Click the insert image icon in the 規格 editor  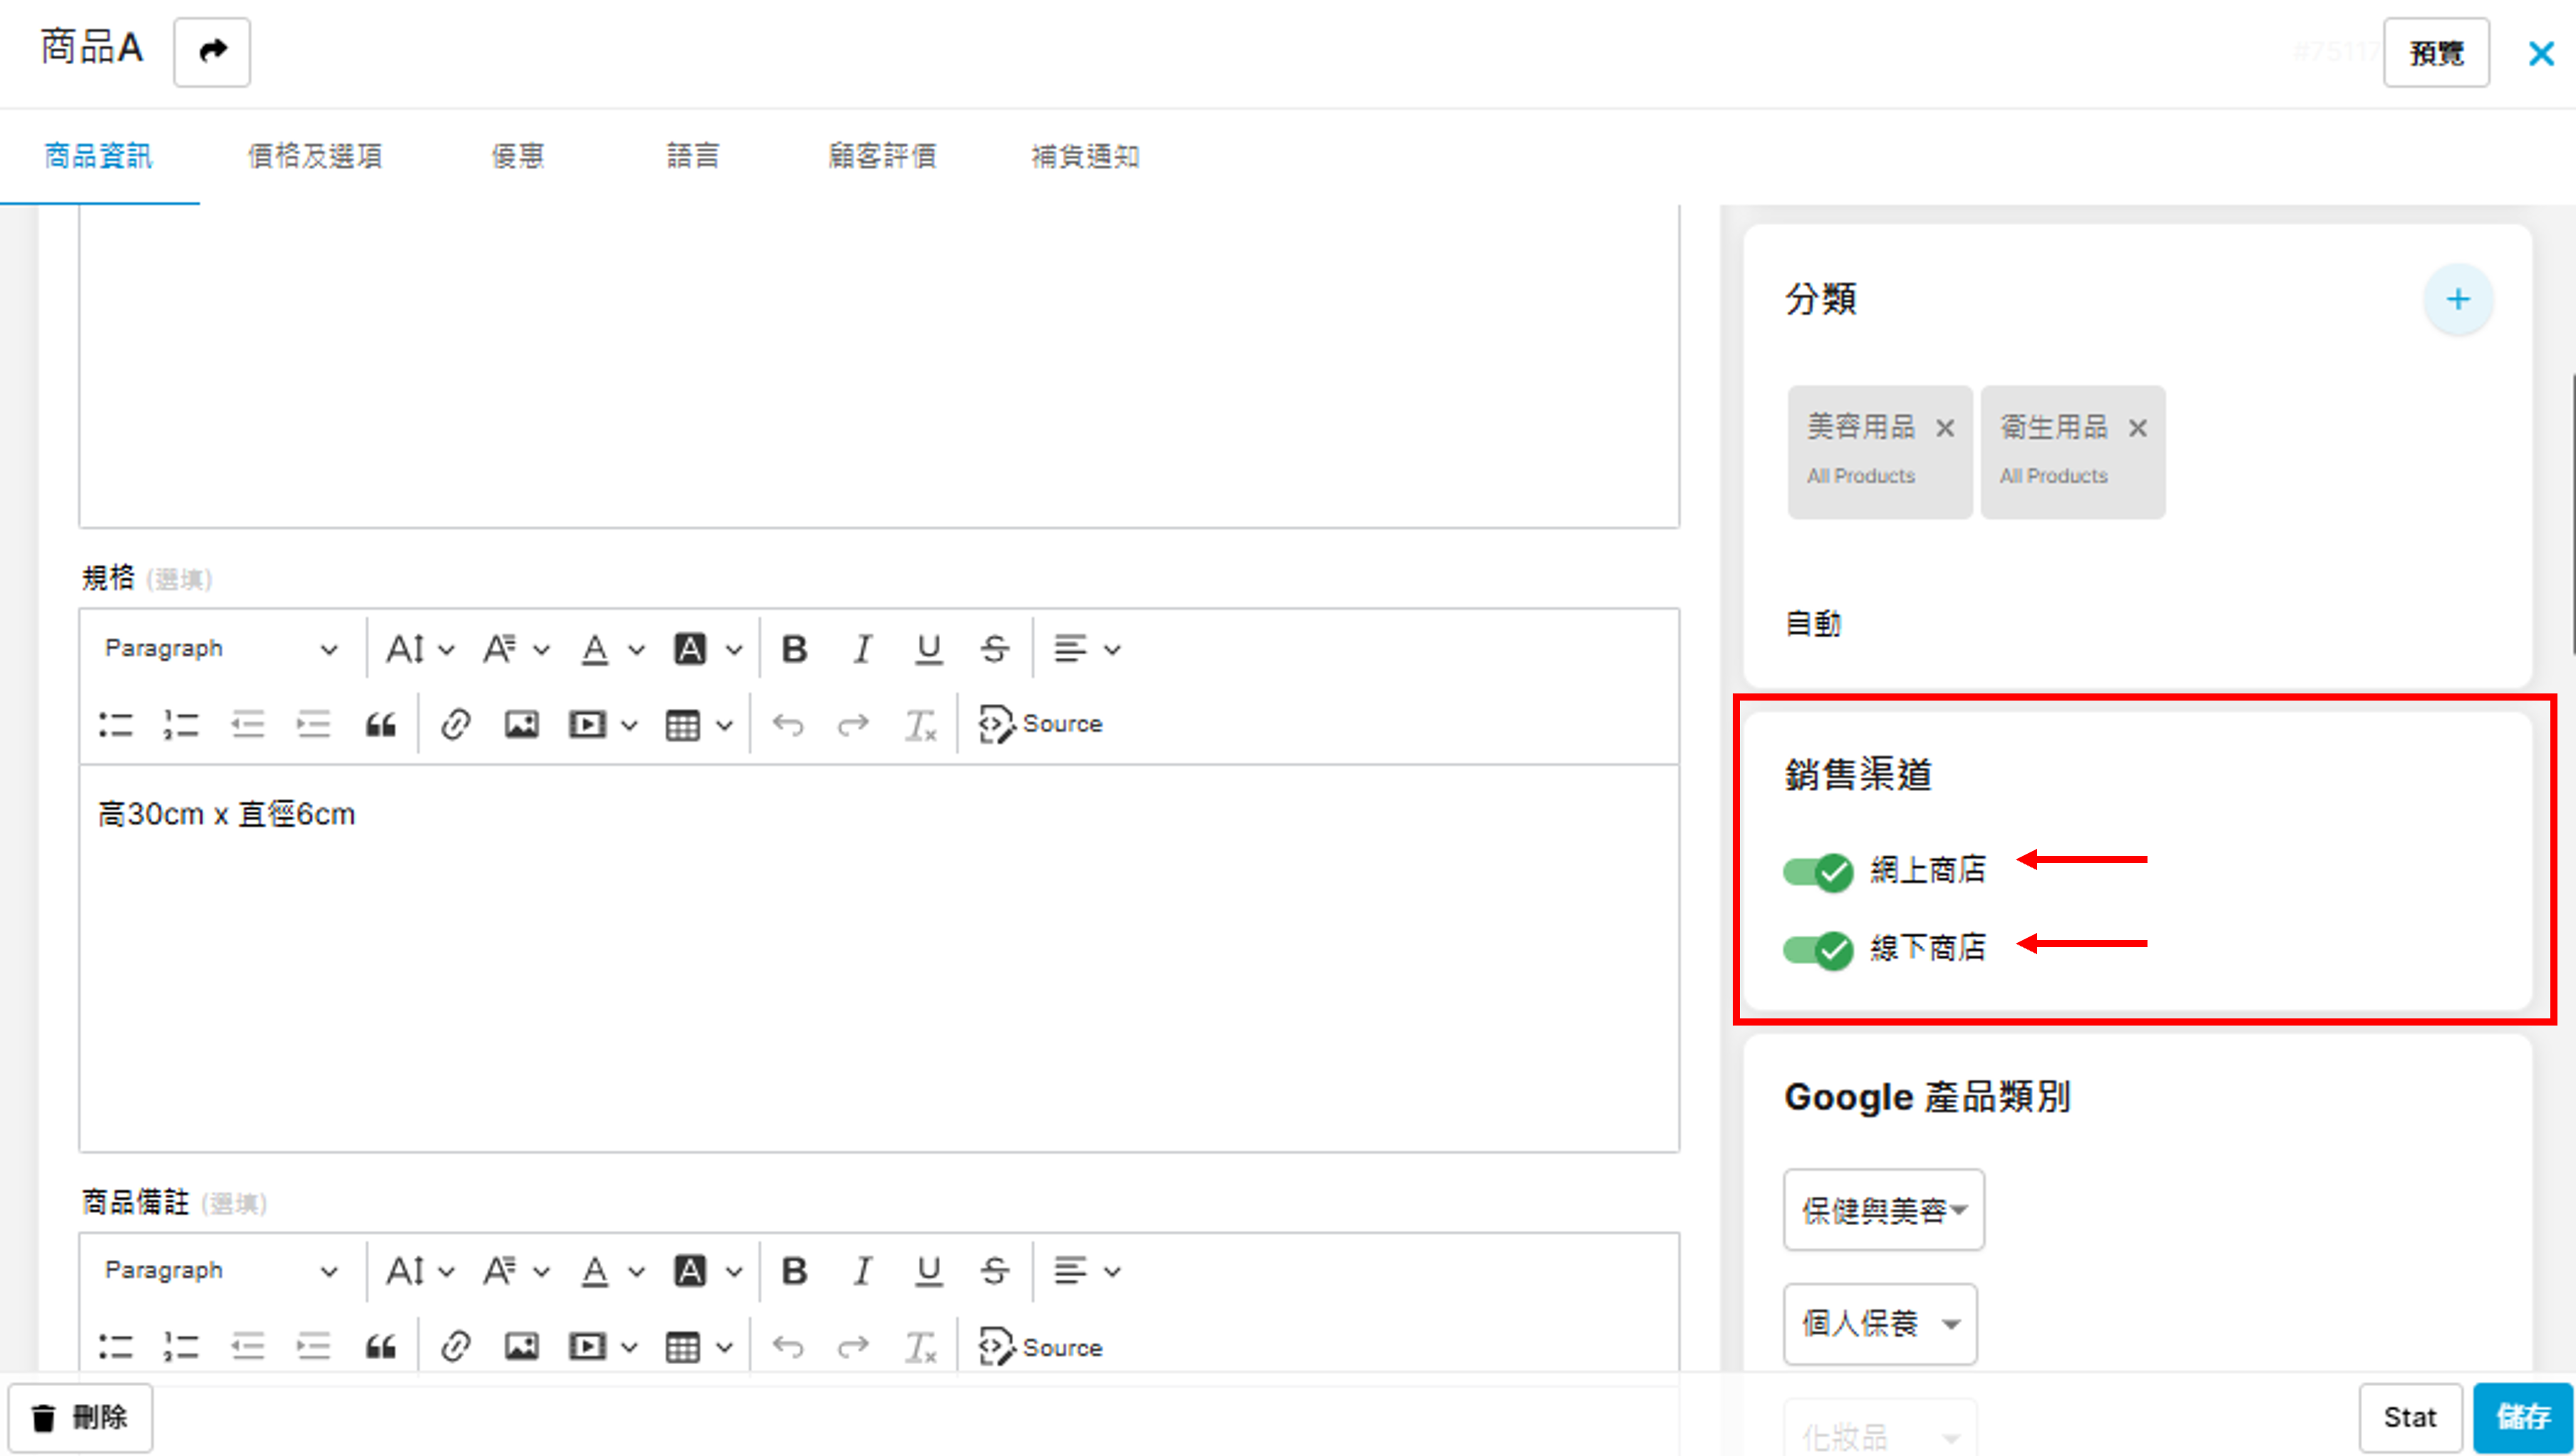(x=521, y=724)
